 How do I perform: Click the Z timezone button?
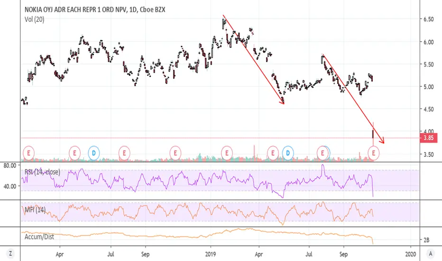10,254
